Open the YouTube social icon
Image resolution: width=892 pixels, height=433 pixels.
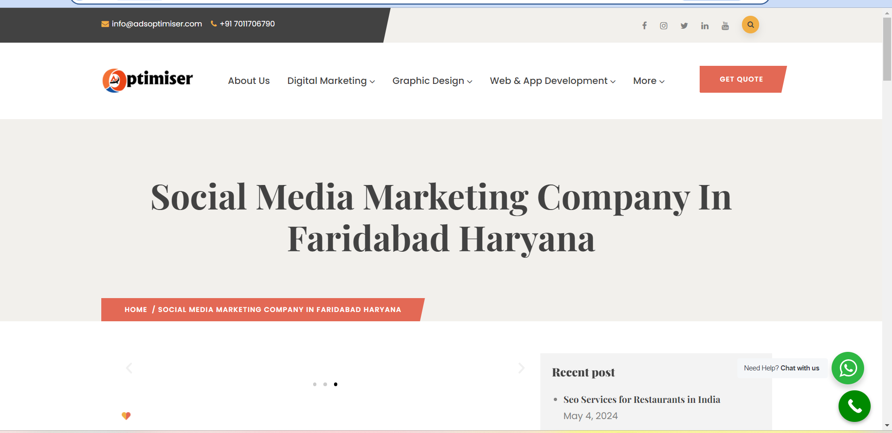pyautogui.click(x=725, y=25)
